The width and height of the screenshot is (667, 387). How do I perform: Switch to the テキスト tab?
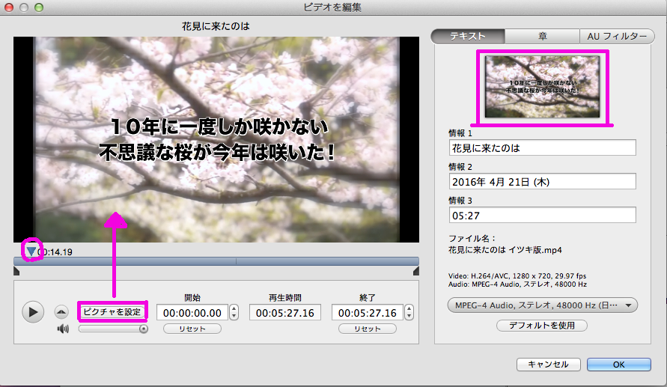click(468, 36)
